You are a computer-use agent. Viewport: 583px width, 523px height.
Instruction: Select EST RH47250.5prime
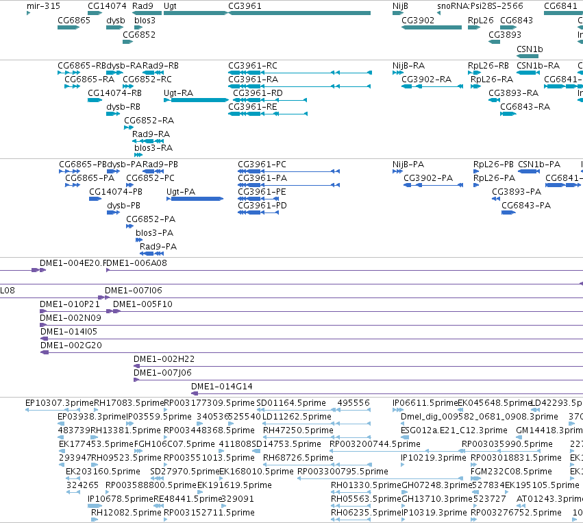tap(317, 437)
